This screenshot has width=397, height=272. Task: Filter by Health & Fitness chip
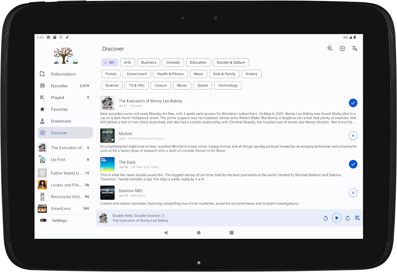(x=170, y=74)
